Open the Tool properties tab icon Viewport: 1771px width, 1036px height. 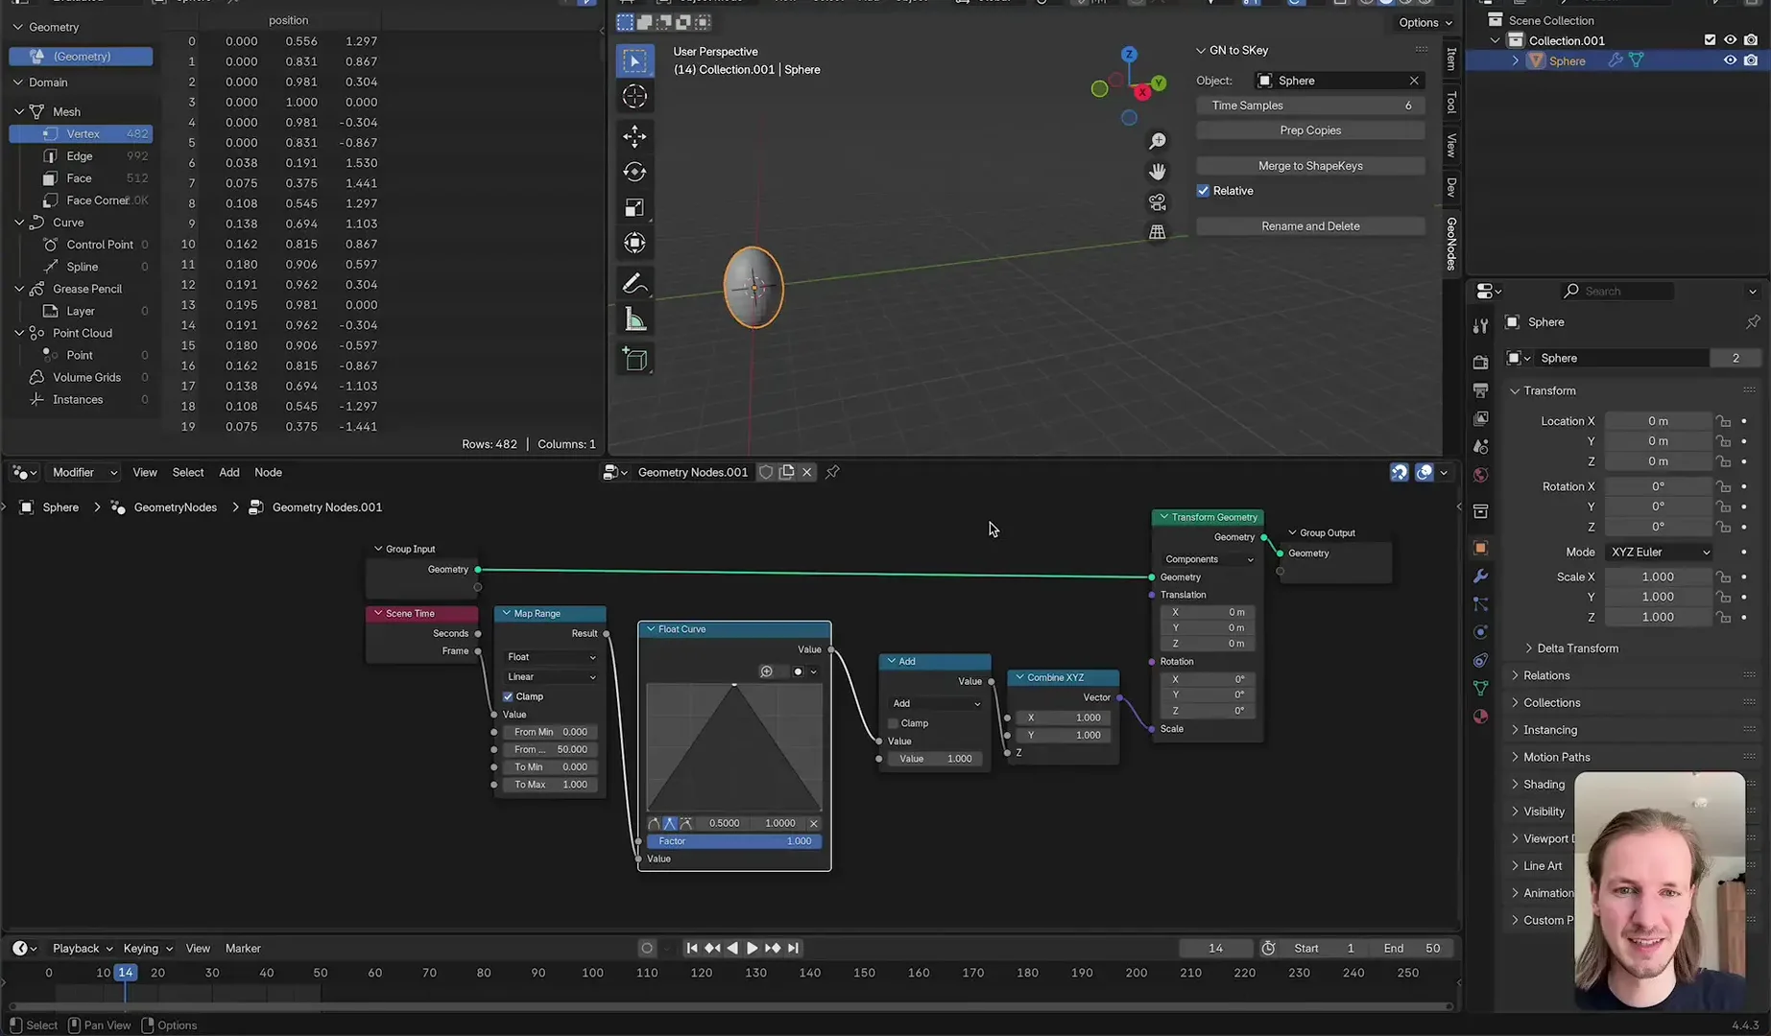click(x=1480, y=326)
